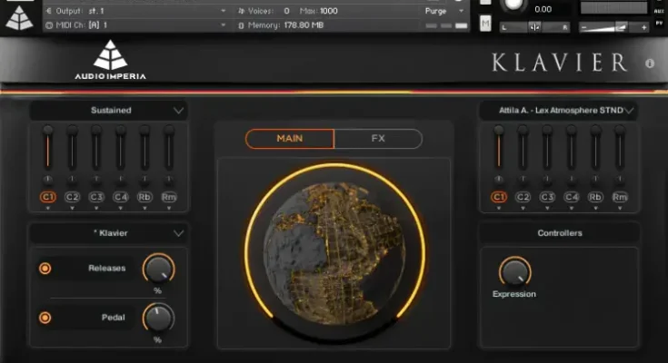Image resolution: width=668 pixels, height=363 pixels.
Task: Switch to the MAIN tab
Action: tap(290, 139)
